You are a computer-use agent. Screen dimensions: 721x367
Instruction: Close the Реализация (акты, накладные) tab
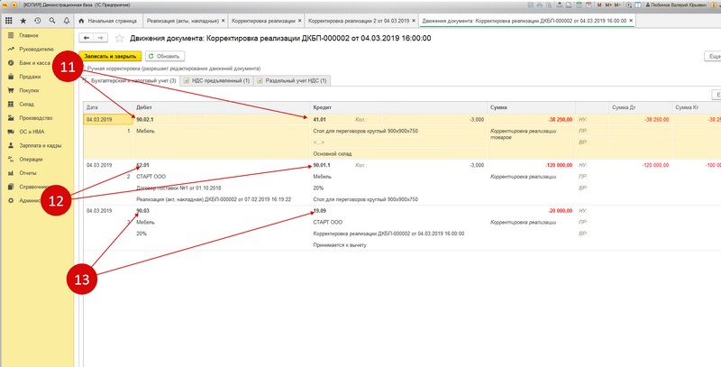[223, 21]
